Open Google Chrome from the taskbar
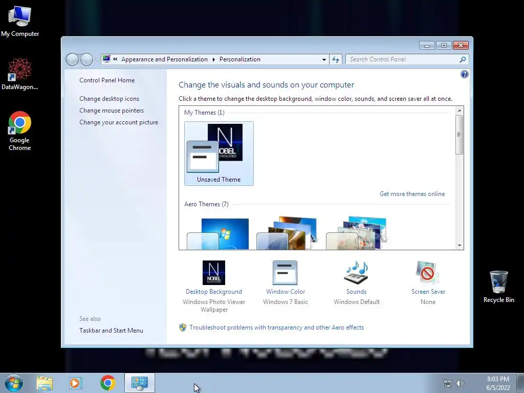 click(x=107, y=383)
